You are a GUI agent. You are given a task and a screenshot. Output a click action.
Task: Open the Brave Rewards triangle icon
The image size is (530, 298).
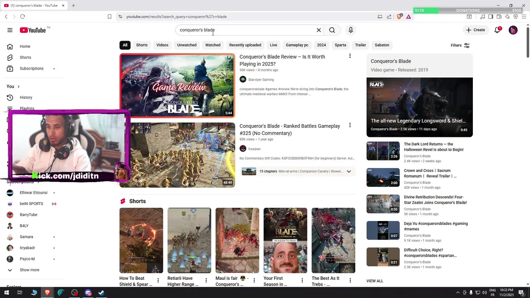(x=409, y=17)
